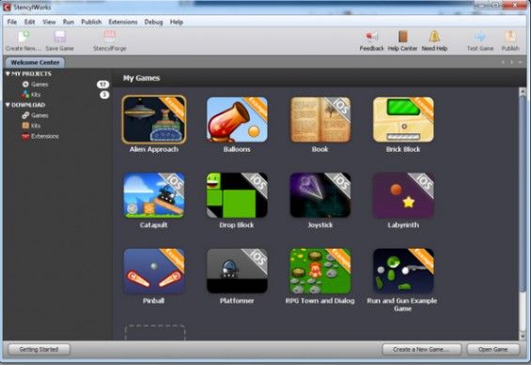Viewport: 531px width, 365px height.
Task: Switch to the Welcome Center tab
Action: (x=35, y=63)
